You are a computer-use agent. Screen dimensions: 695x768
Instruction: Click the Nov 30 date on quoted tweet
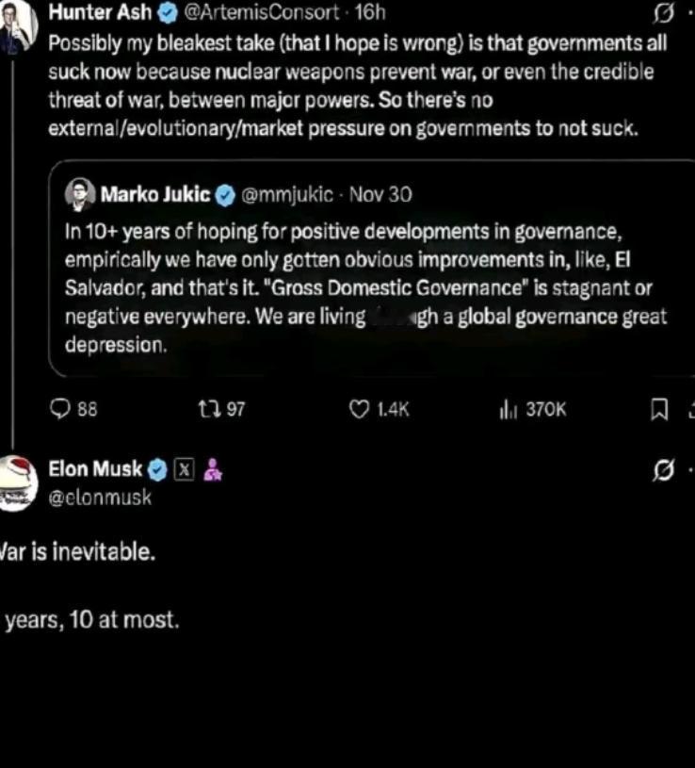pos(380,195)
